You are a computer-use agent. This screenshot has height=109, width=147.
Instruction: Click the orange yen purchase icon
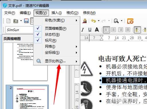click(x=130, y=21)
